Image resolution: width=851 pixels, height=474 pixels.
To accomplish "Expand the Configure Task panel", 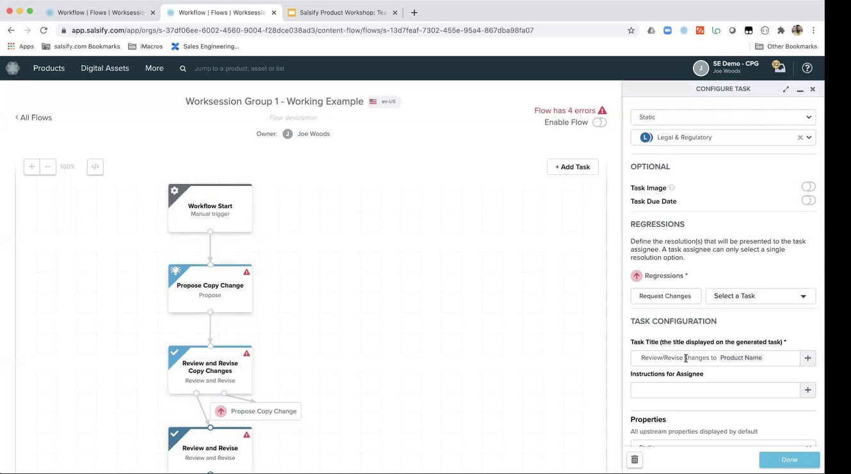I will click(x=786, y=89).
